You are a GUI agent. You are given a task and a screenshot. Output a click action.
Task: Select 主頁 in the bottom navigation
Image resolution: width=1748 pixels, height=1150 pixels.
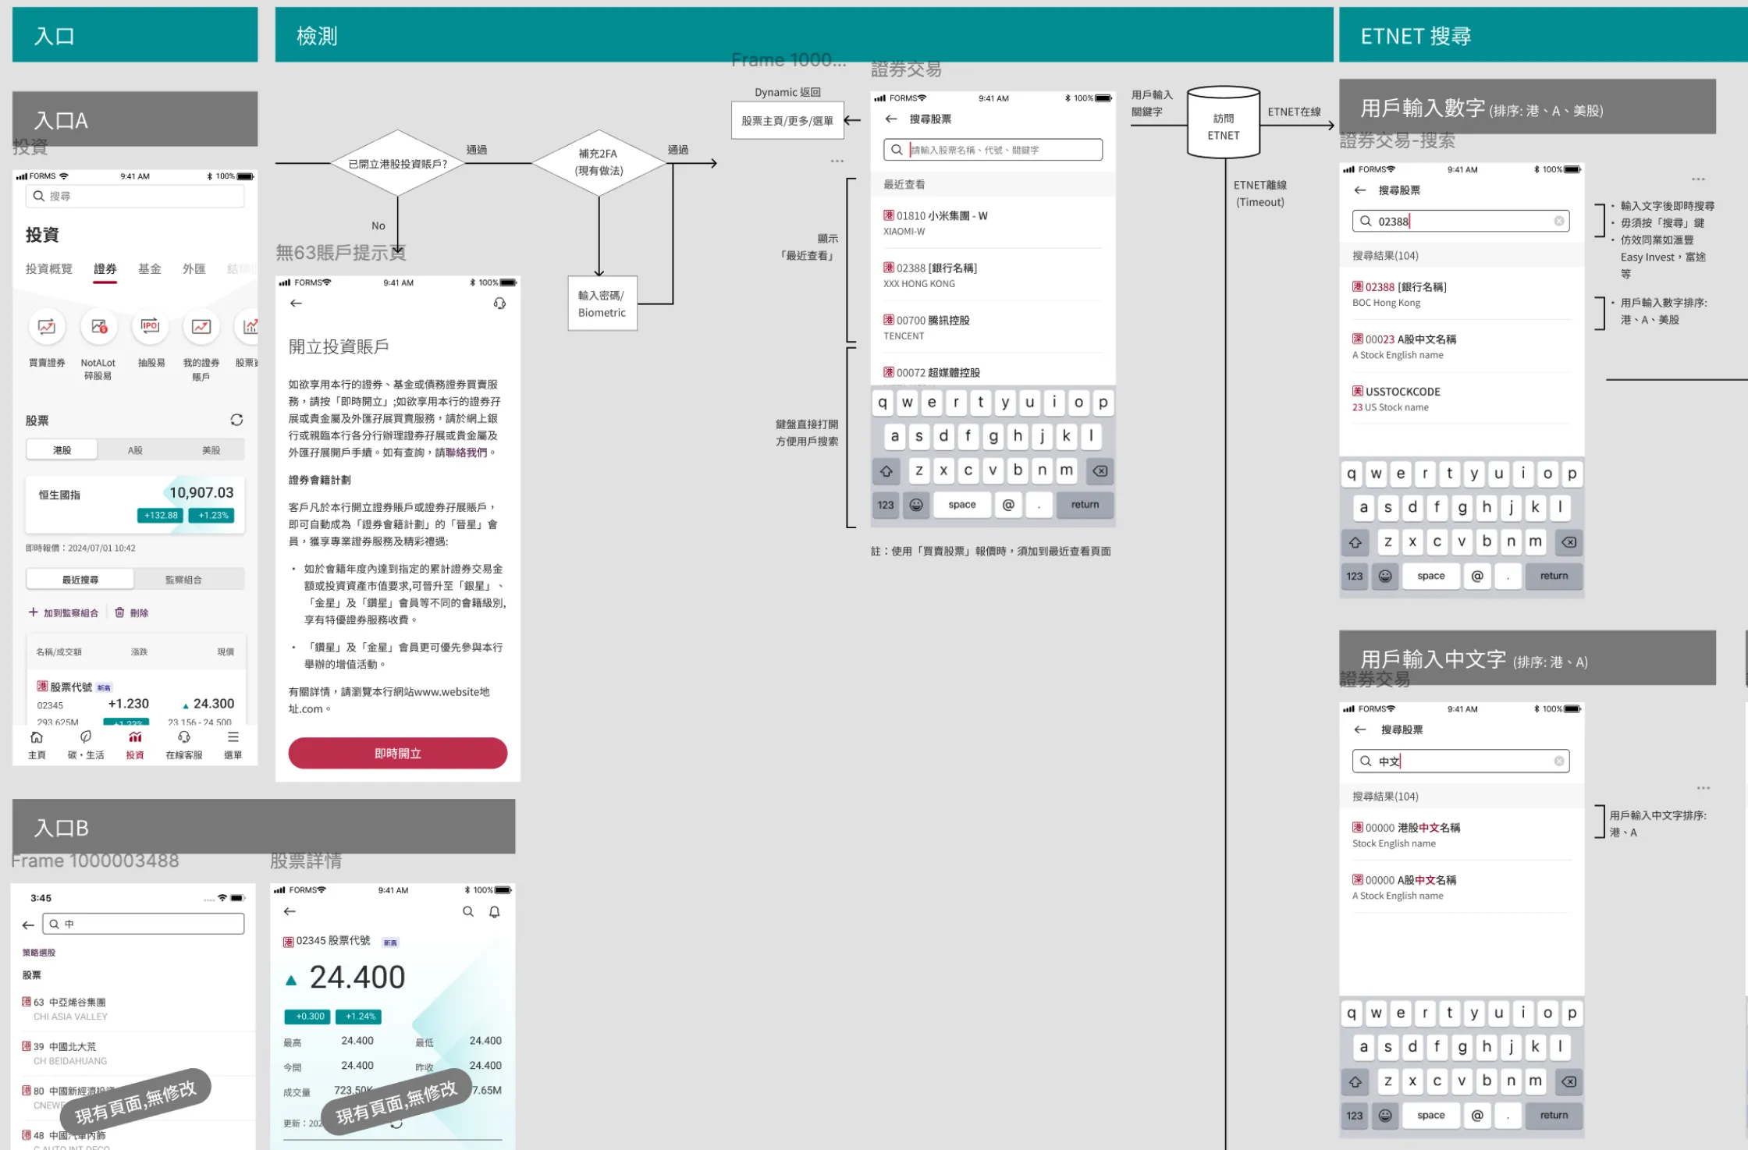click(x=37, y=744)
